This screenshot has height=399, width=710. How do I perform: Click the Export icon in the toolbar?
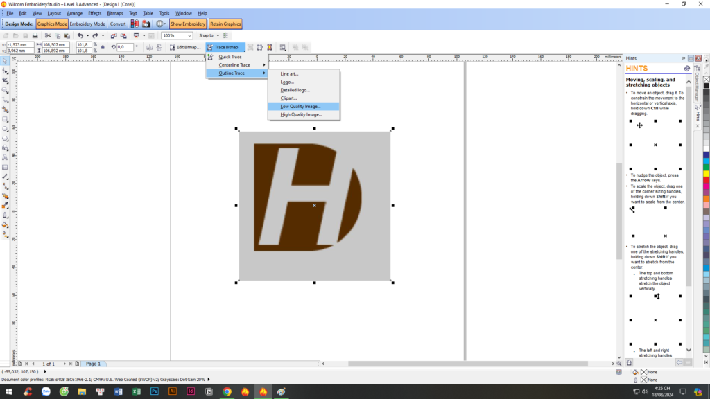123,35
